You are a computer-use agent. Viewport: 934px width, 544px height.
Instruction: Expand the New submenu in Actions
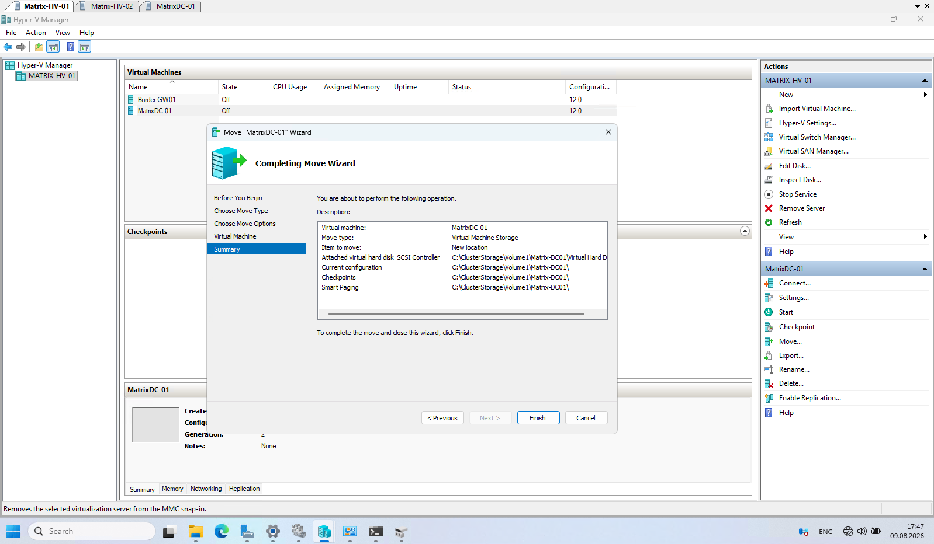click(x=925, y=95)
